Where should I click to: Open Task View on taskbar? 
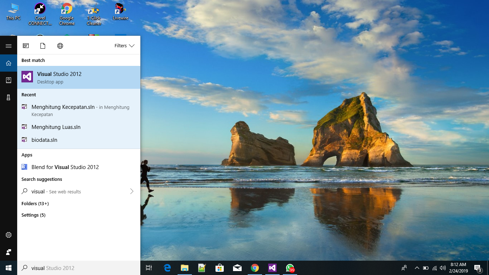point(149,268)
